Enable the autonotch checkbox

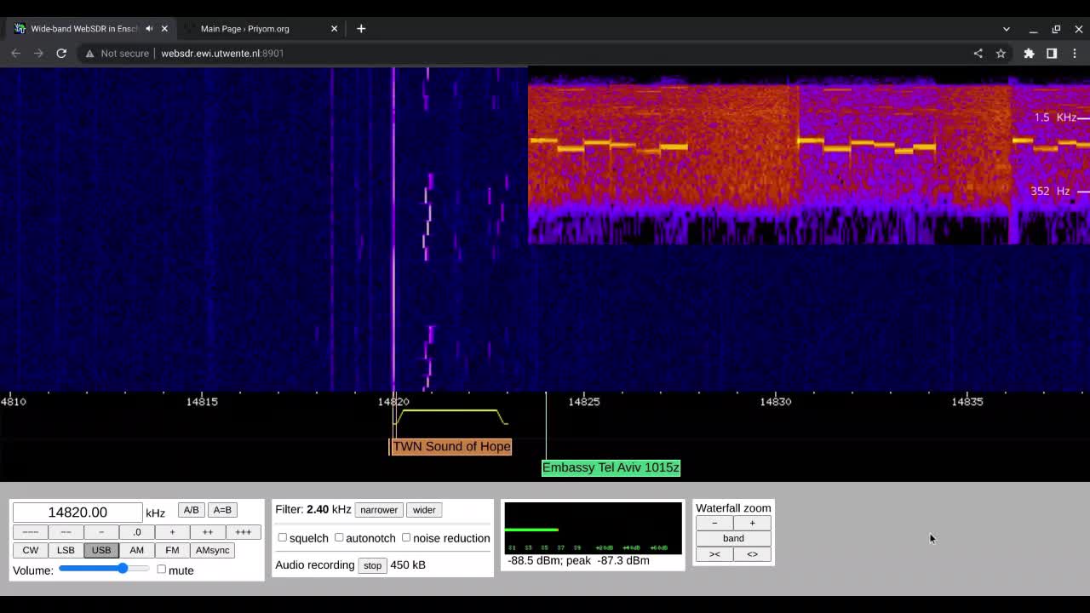tap(339, 537)
